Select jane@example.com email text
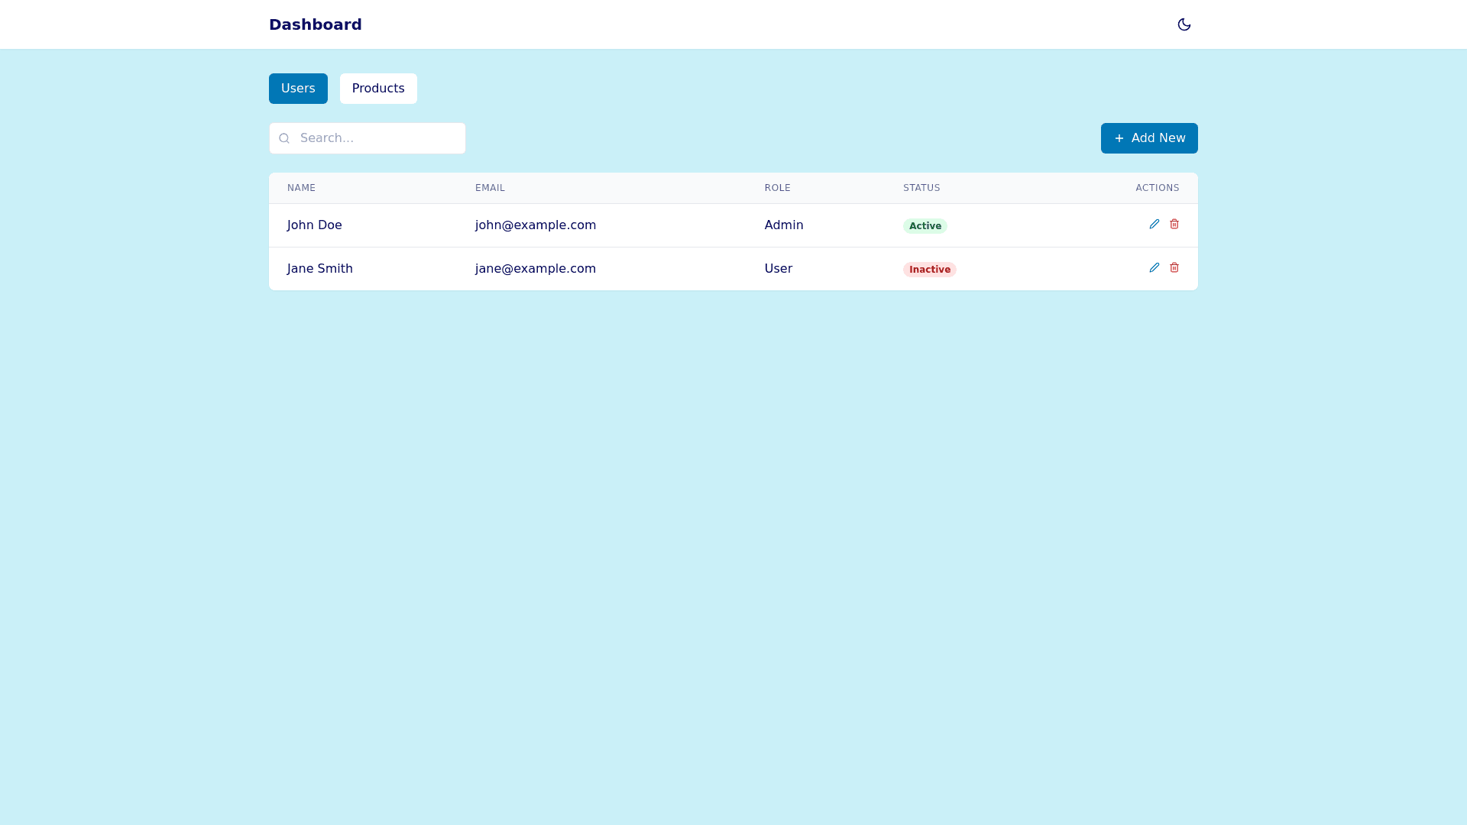Screen dimensions: 1467x825 pyautogui.click(x=535, y=268)
